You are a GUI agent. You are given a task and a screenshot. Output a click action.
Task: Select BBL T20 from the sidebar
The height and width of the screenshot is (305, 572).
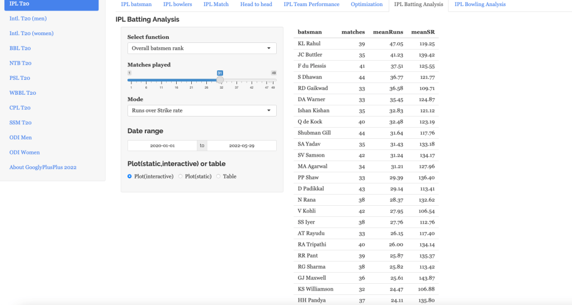point(20,49)
